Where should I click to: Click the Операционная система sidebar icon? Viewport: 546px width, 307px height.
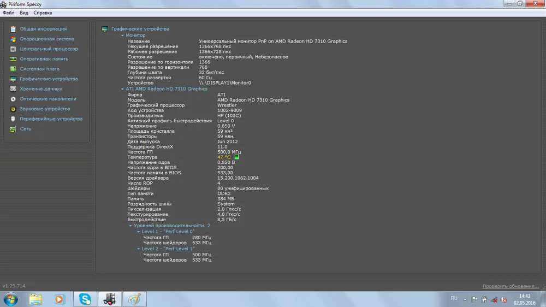(13, 39)
